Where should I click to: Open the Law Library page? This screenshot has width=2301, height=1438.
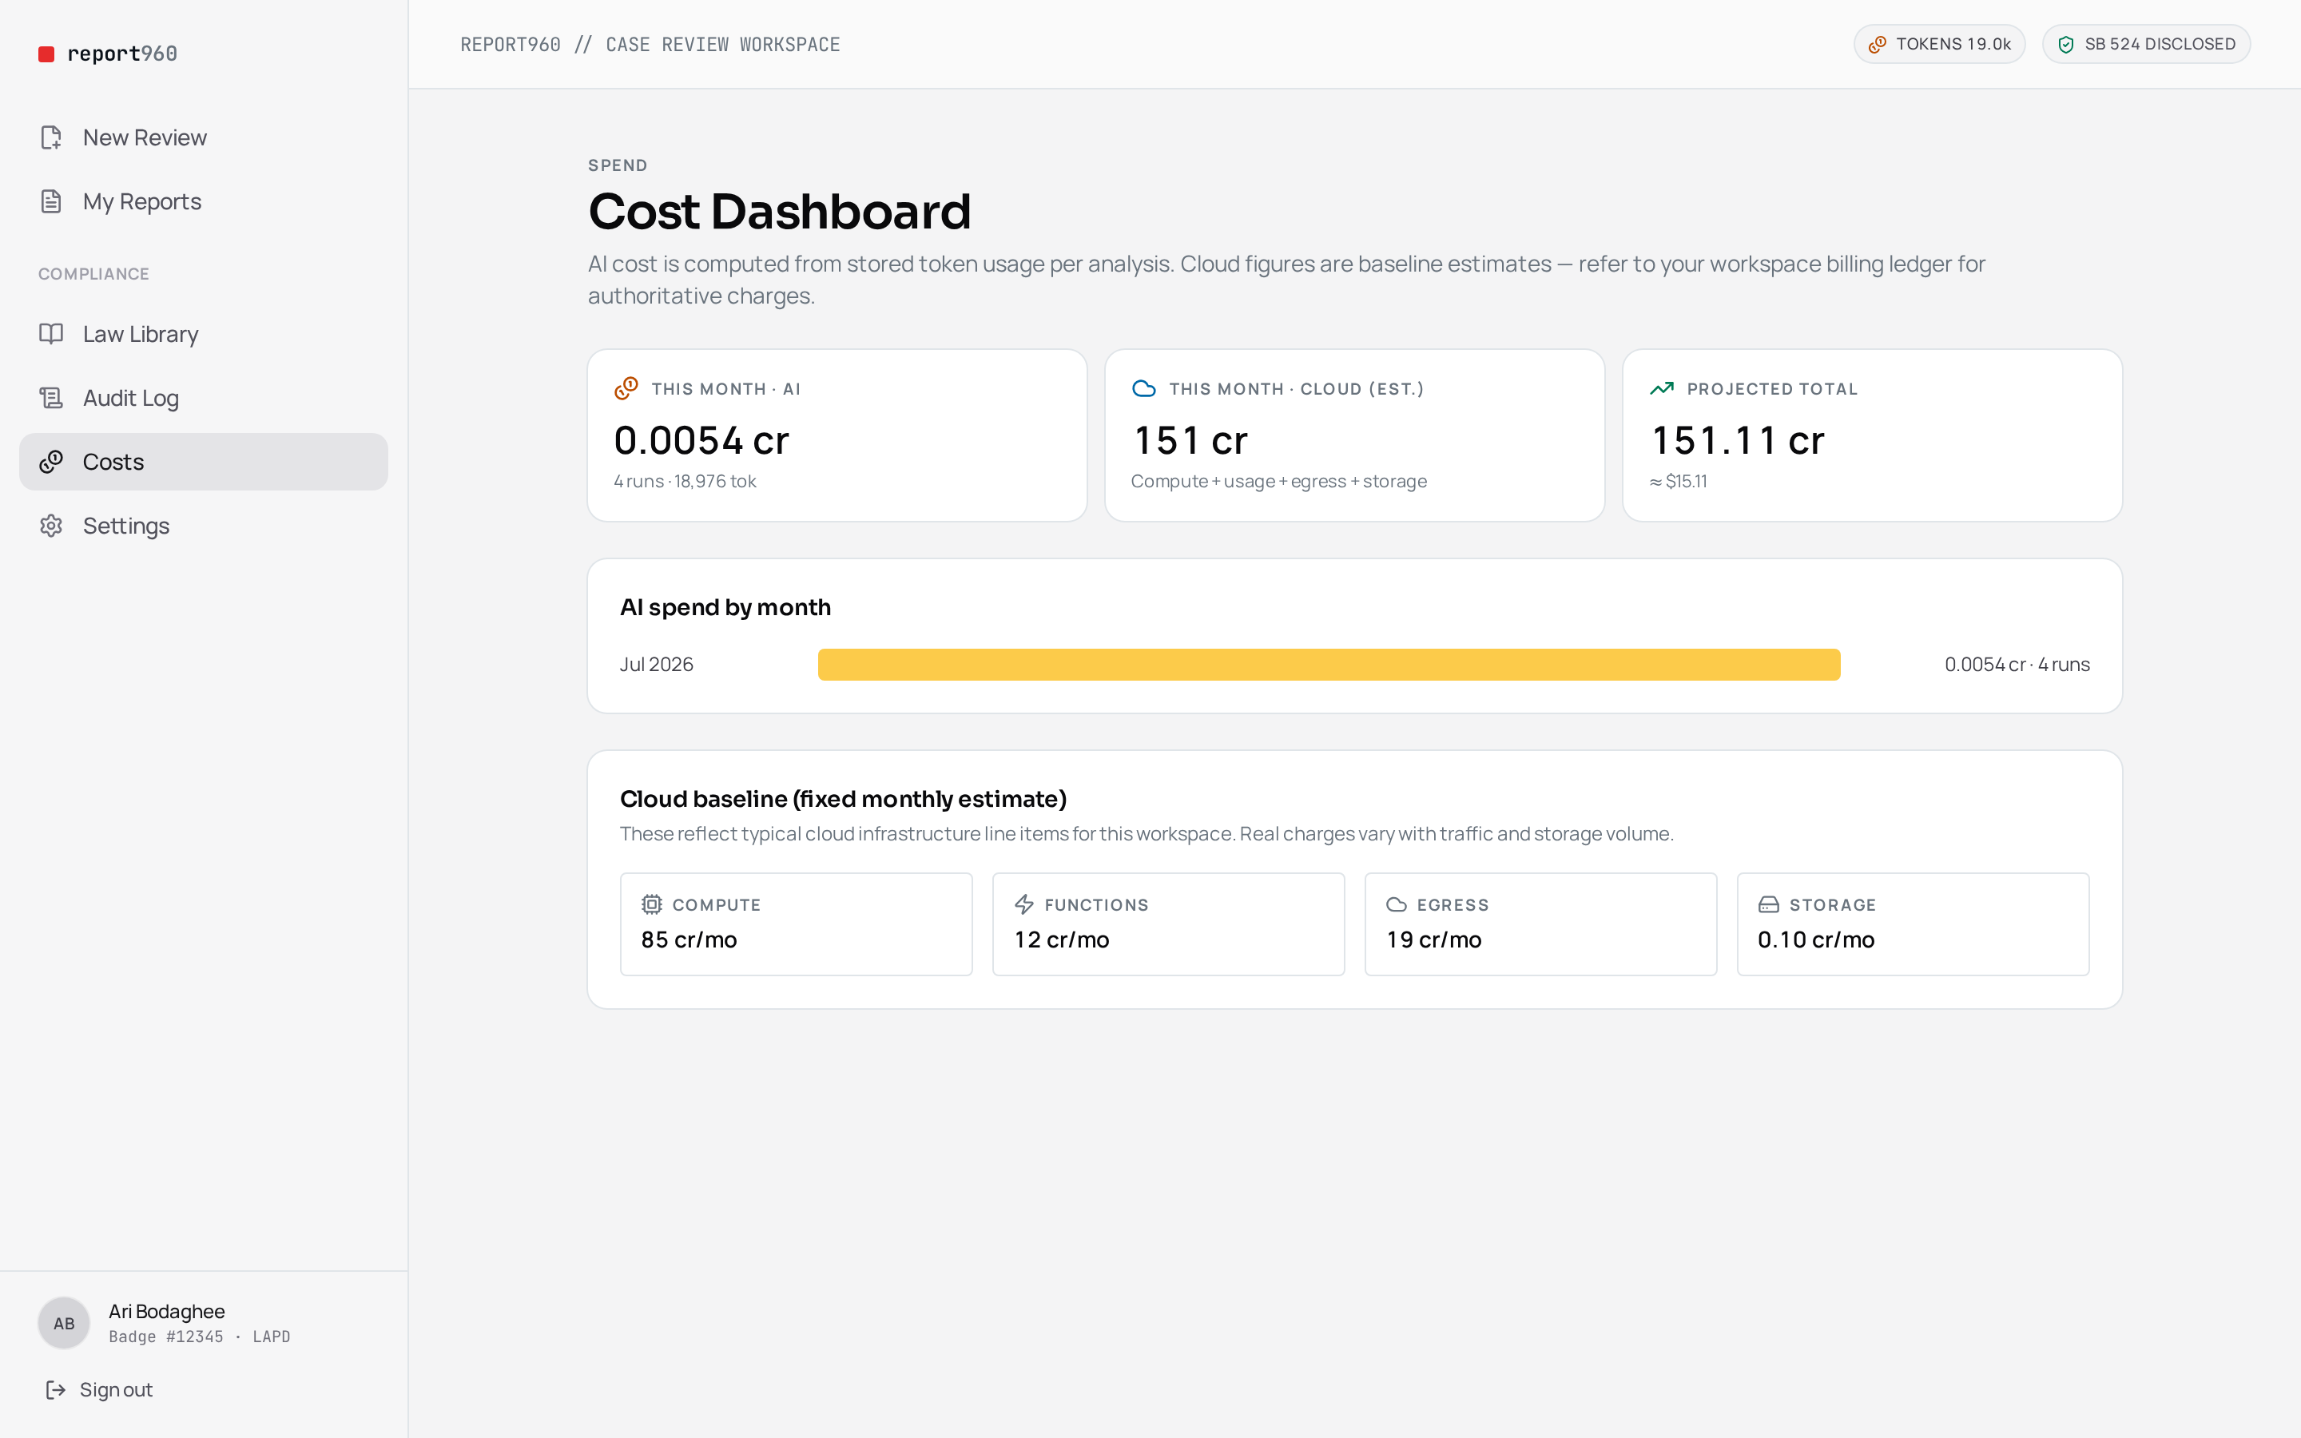[204, 334]
